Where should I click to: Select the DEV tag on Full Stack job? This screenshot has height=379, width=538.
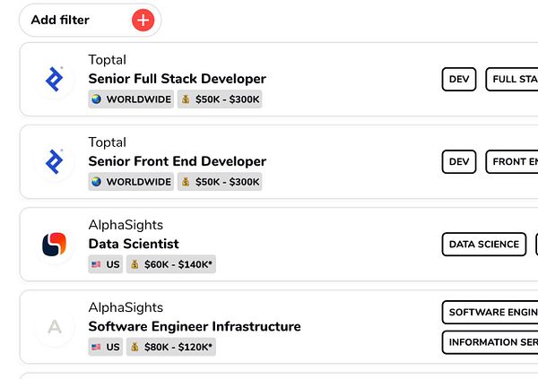tap(459, 79)
